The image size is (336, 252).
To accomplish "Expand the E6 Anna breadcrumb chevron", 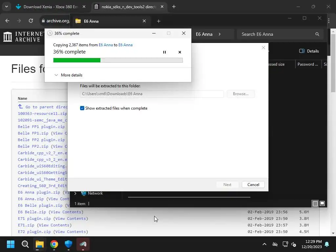I will click(x=220, y=34).
